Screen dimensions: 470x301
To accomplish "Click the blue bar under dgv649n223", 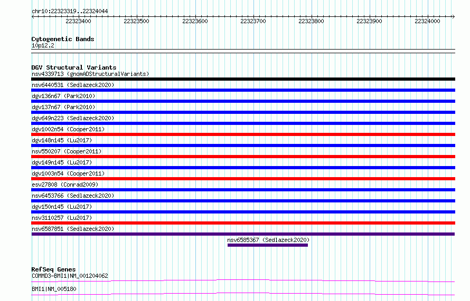I will pos(243,123).
